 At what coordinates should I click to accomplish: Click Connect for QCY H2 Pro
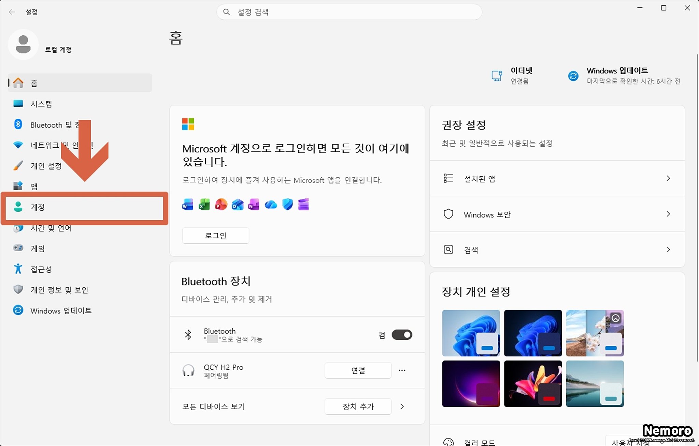[x=358, y=370]
